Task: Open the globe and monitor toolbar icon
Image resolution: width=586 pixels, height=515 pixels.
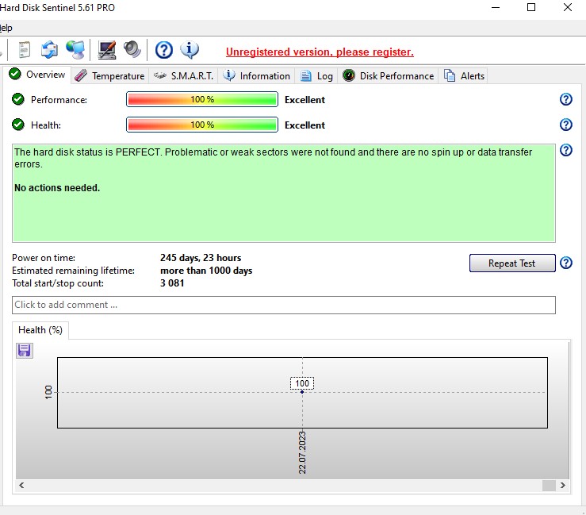Action: coord(75,49)
